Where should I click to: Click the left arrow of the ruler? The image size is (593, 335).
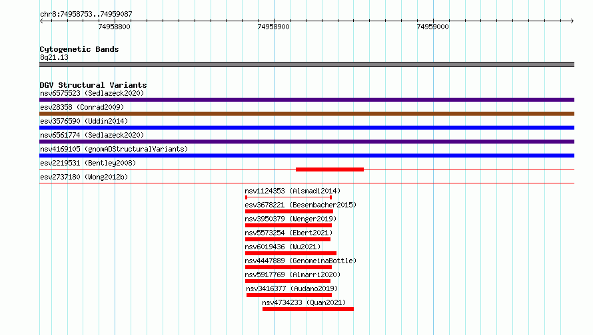click(x=41, y=21)
